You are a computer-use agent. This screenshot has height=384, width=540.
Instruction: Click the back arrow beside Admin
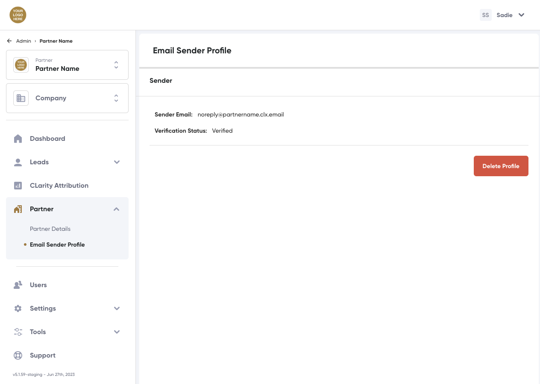(x=9, y=41)
